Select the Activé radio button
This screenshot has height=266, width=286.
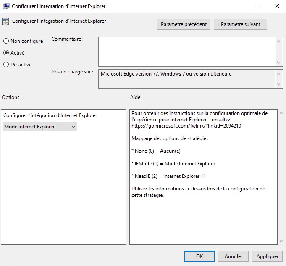point(6,53)
